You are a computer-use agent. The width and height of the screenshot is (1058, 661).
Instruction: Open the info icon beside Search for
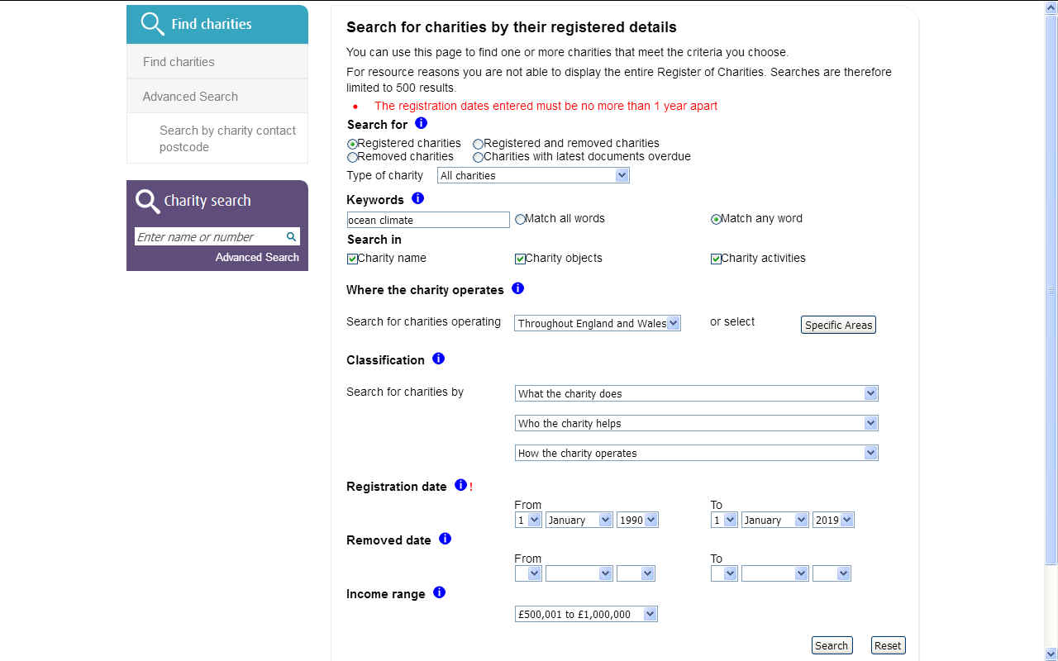pyautogui.click(x=421, y=123)
